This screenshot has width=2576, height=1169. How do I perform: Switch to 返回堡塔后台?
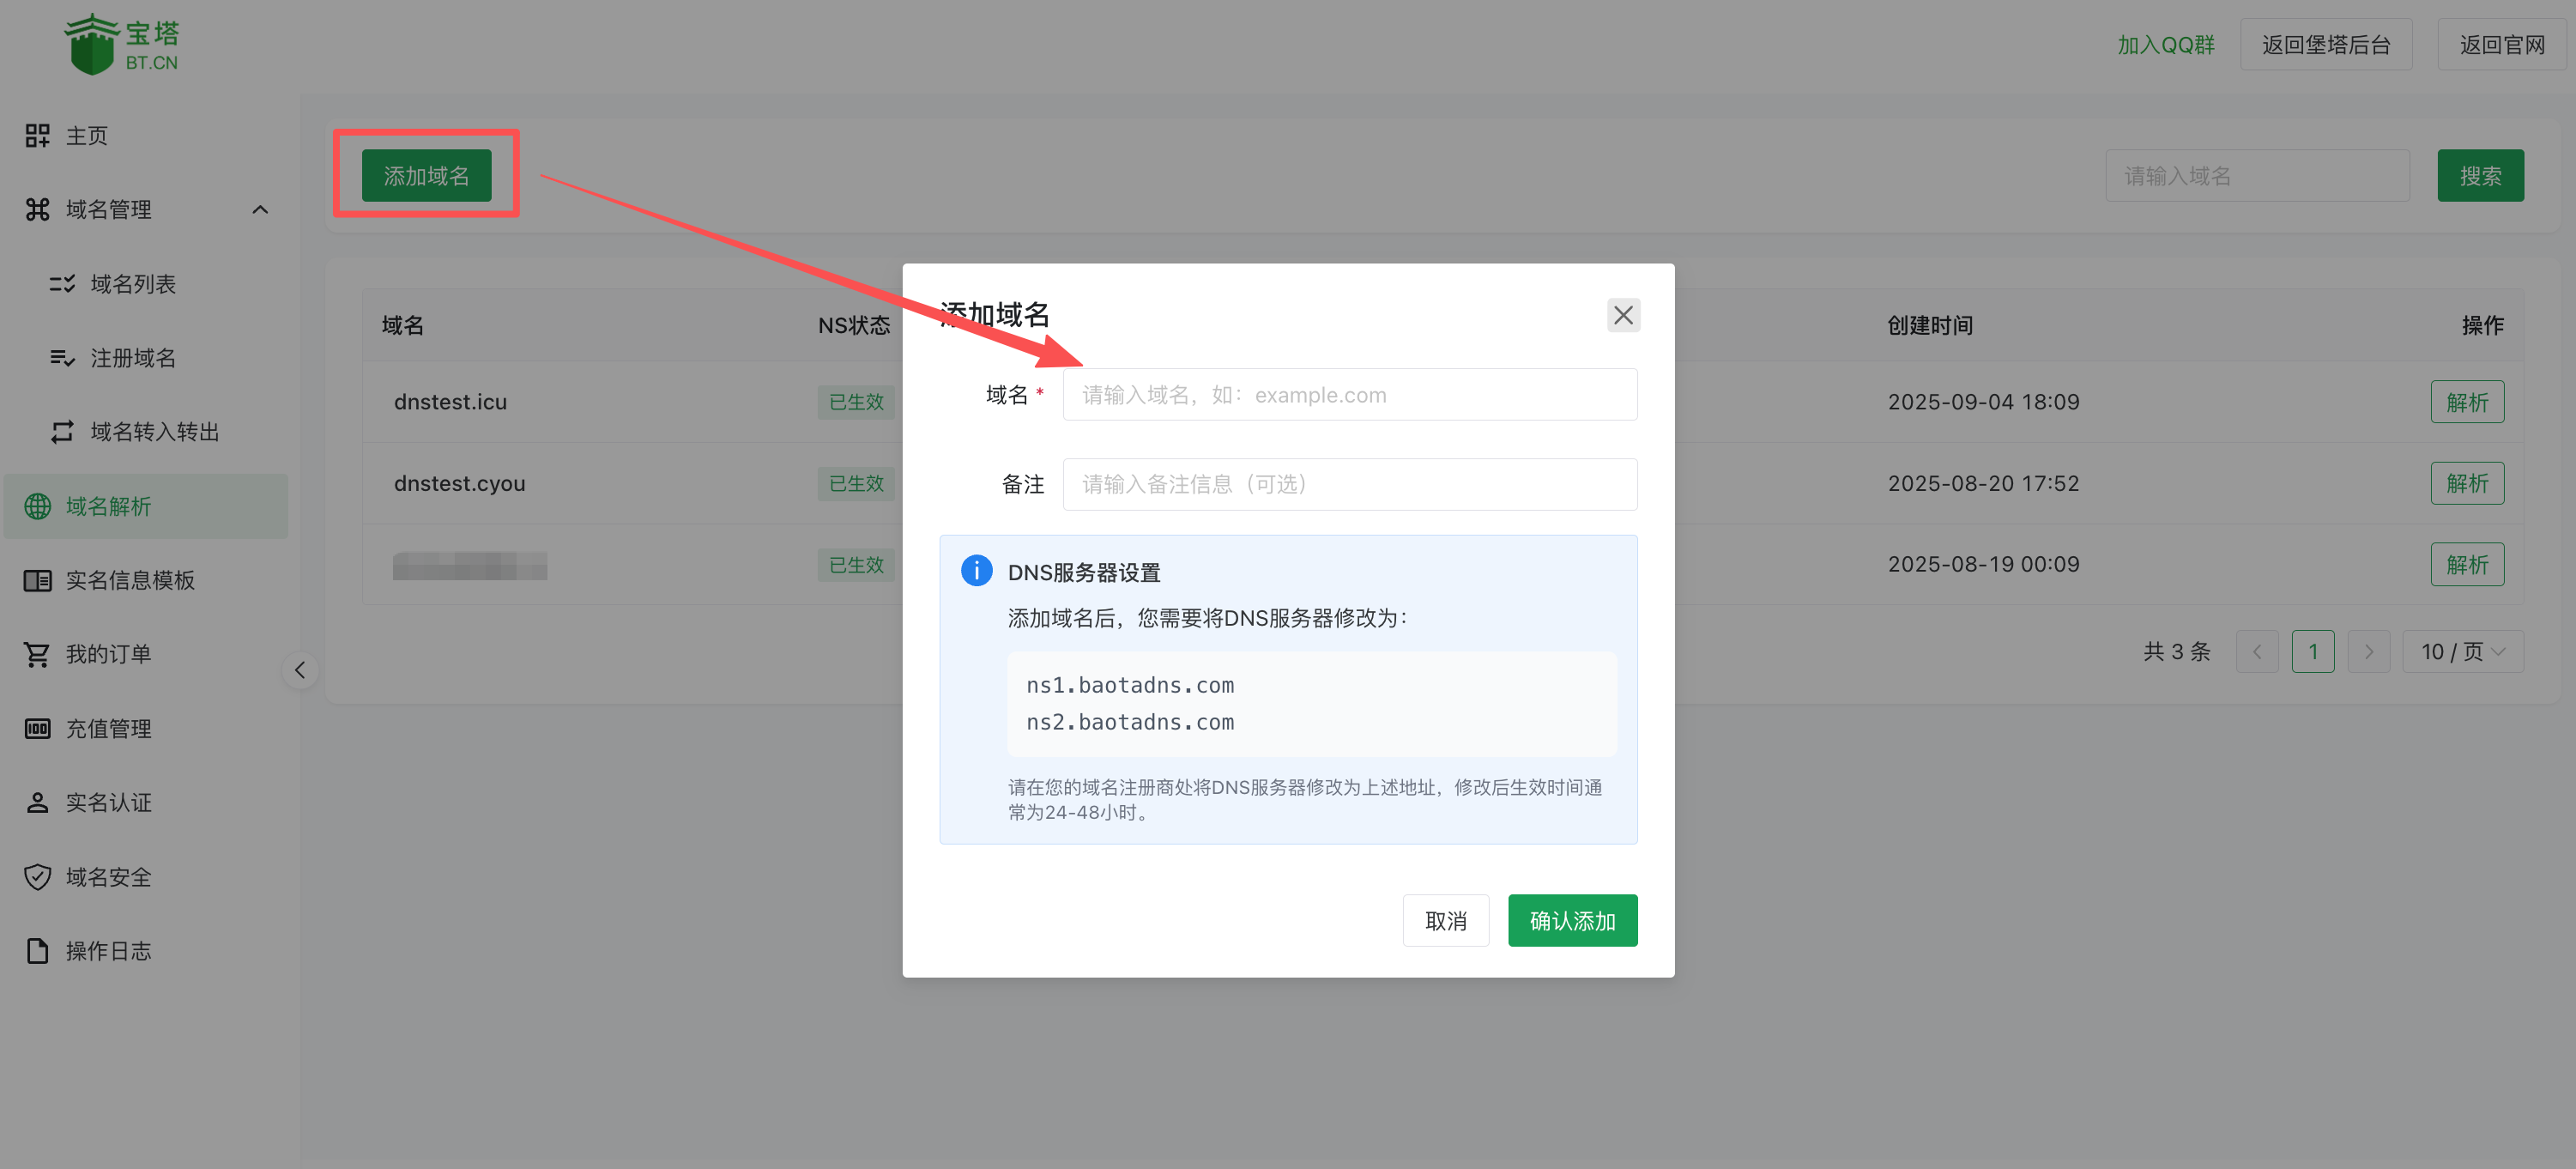coord(2326,44)
